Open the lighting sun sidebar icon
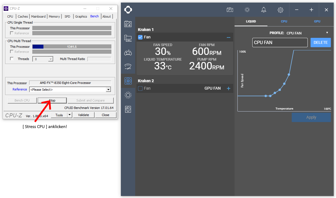This screenshot has width=336, height=198. tap(128, 95)
